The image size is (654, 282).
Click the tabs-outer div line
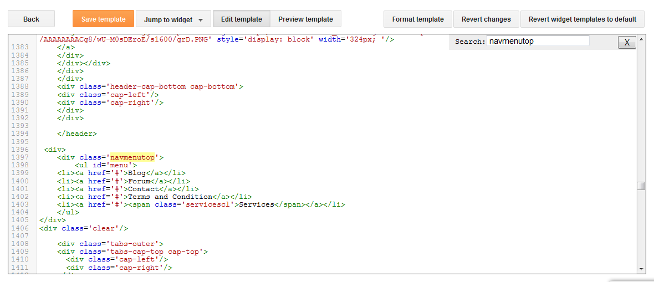pos(110,244)
